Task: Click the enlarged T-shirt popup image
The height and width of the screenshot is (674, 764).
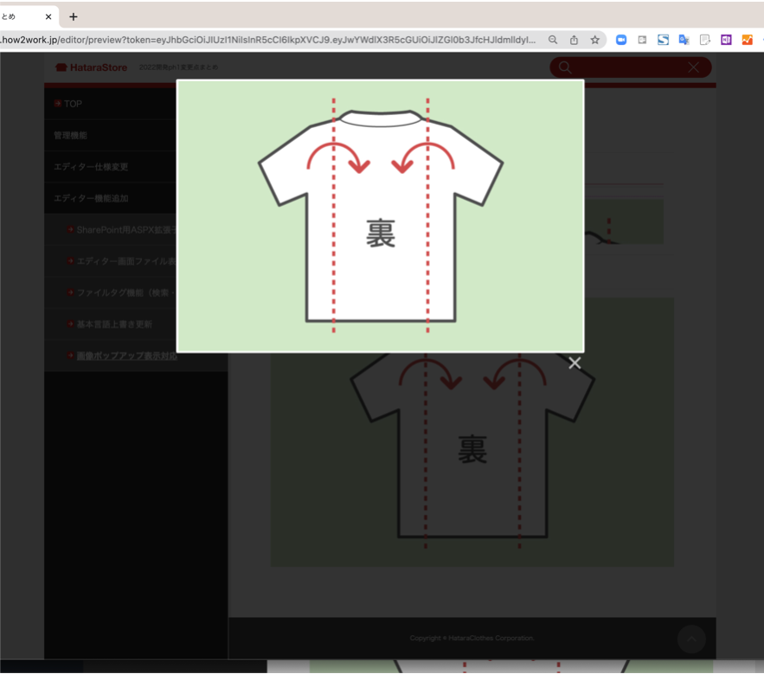Action: coord(380,216)
